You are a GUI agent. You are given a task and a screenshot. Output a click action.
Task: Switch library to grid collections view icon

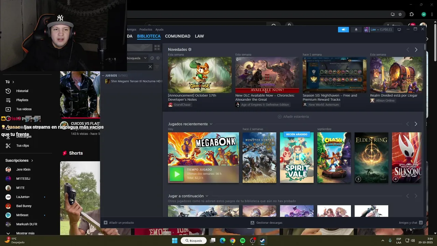pyautogui.click(x=157, y=47)
